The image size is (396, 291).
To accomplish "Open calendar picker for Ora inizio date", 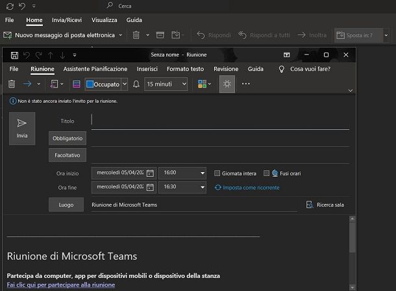I will (150, 173).
